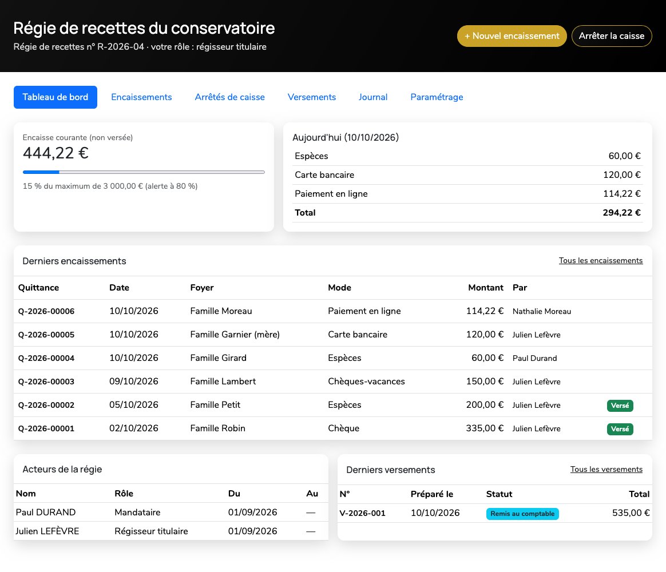Image resolution: width=666 pixels, height=572 pixels.
Task: Click Paiement en ligne in today's summary
Action: coord(467,194)
